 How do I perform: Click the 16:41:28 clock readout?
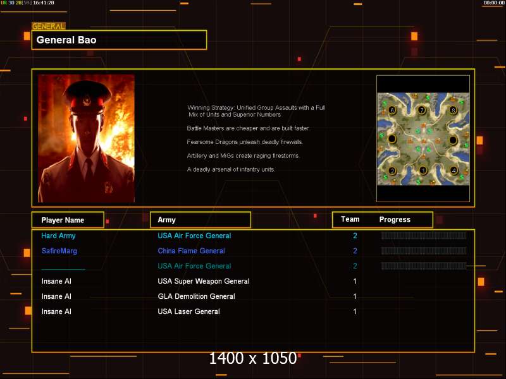(x=44, y=3)
